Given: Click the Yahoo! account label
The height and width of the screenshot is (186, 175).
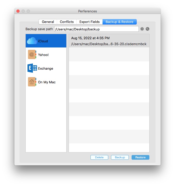Looking at the screenshot, I should coord(43,55).
